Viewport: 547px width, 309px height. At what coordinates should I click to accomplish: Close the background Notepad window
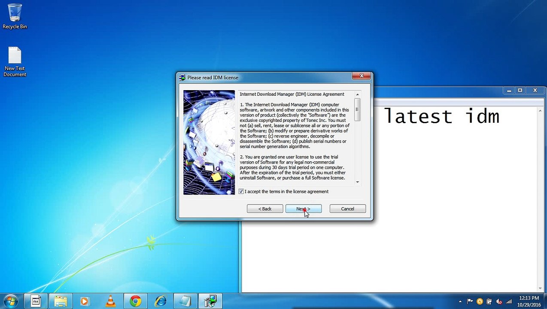[535, 90]
